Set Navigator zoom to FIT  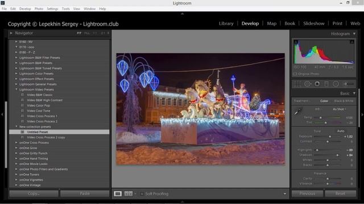79,33
